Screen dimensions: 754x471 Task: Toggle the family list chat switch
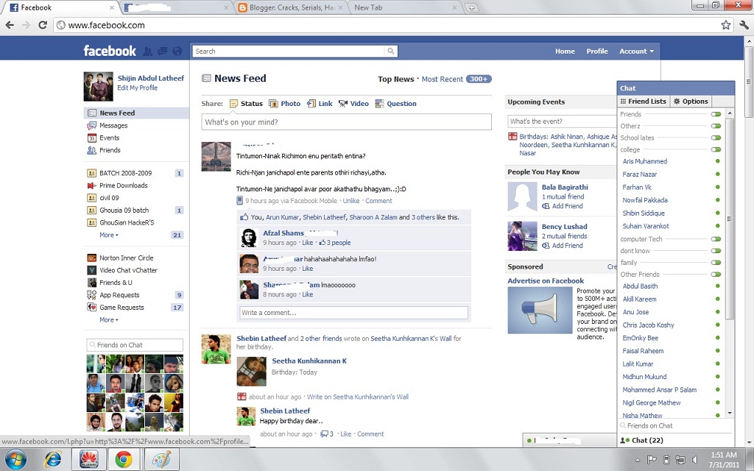click(x=716, y=263)
